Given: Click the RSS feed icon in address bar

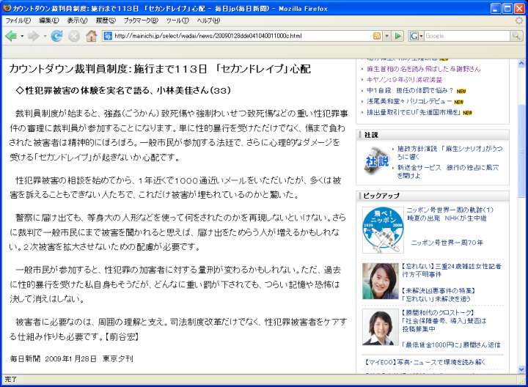Looking at the screenshot, I should 377,36.
